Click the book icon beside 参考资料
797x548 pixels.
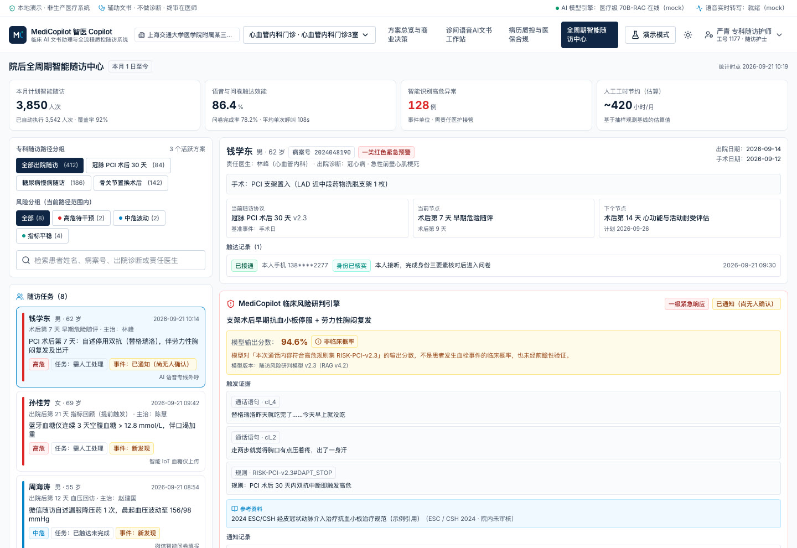click(x=235, y=509)
